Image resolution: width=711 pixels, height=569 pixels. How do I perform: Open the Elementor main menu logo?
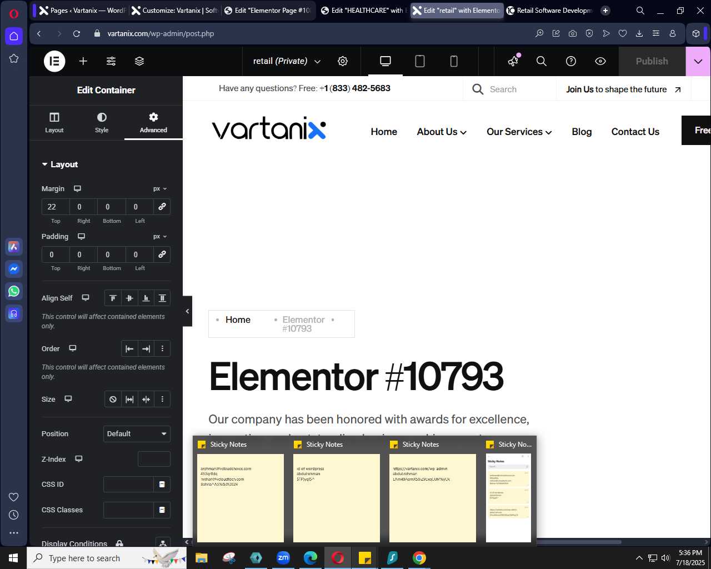point(54,61)
